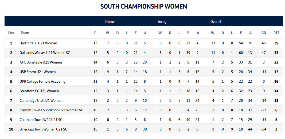The width and height of the screenshot is (285, 139).
Task: Click the Home section header
Action: (x=110, y=22)
